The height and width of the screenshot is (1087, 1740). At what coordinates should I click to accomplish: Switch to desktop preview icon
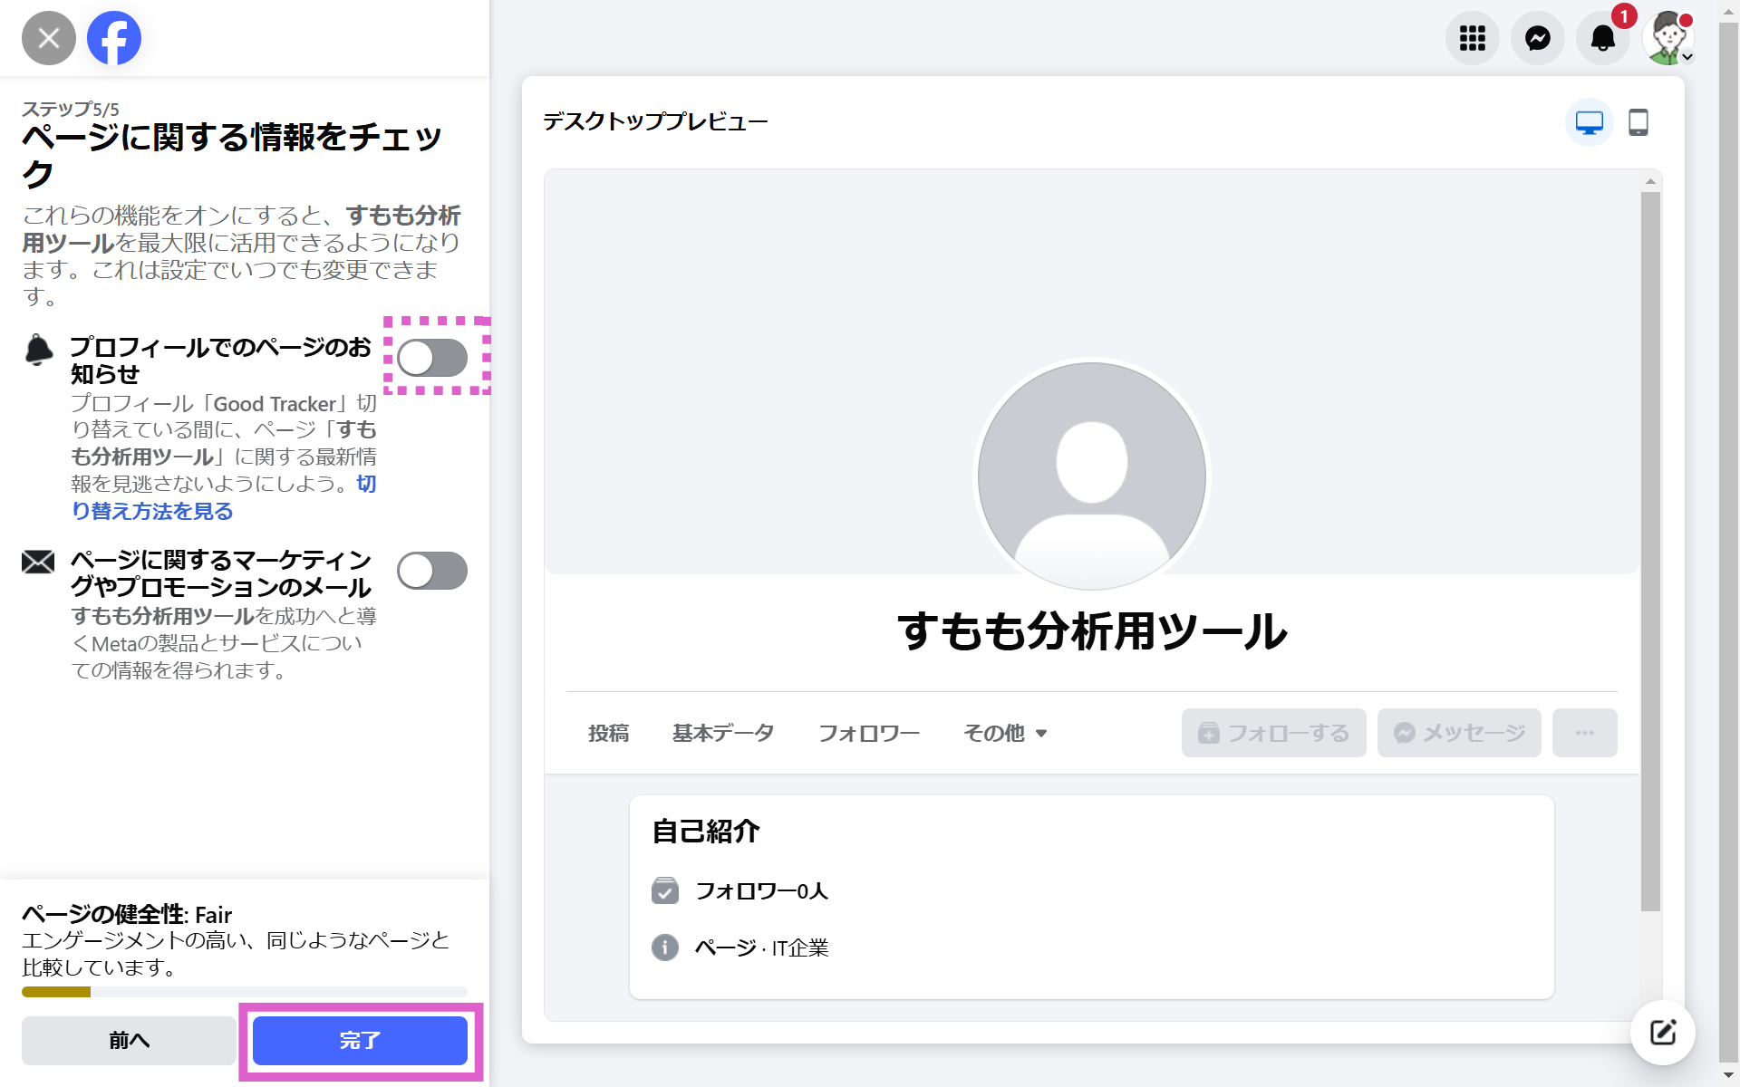[x=1590, y=122]
